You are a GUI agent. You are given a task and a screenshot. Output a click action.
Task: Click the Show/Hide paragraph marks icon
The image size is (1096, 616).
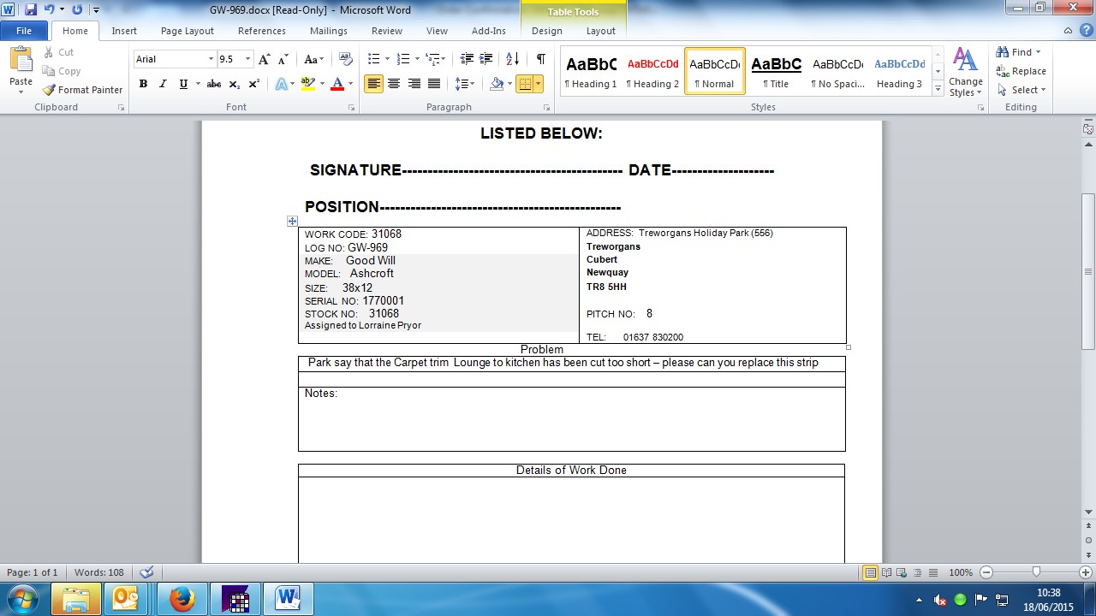540,59
